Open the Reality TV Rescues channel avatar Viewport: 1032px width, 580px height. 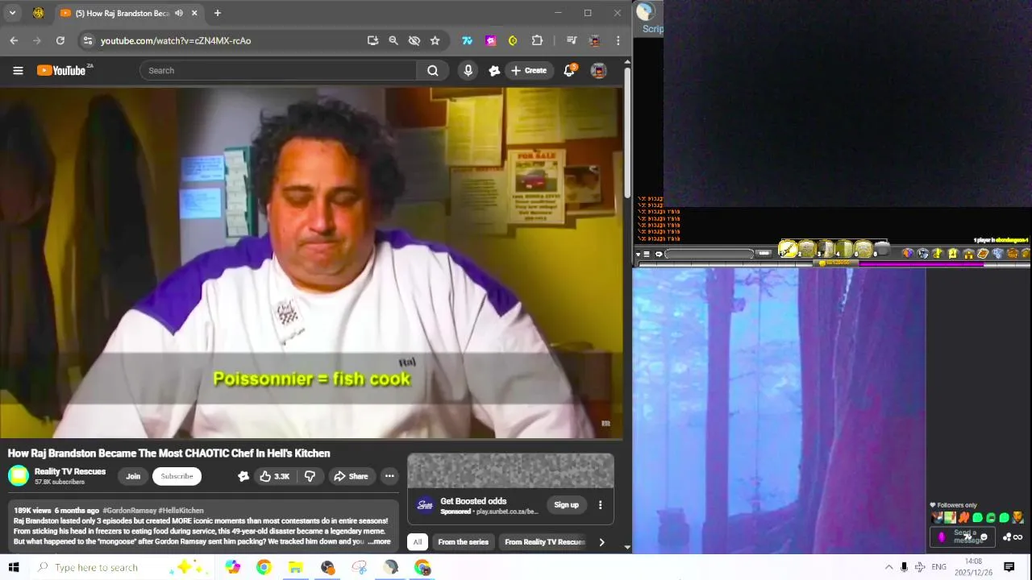pos(18,476)
